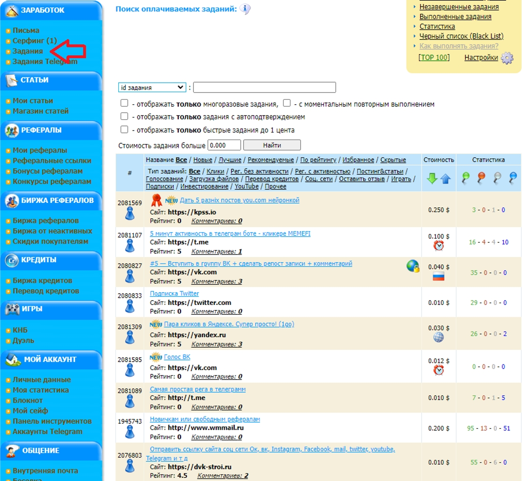The image size is (522, 481).
Task: Click the alarm clock icon under 0.012 $
Action: (438, 370)
